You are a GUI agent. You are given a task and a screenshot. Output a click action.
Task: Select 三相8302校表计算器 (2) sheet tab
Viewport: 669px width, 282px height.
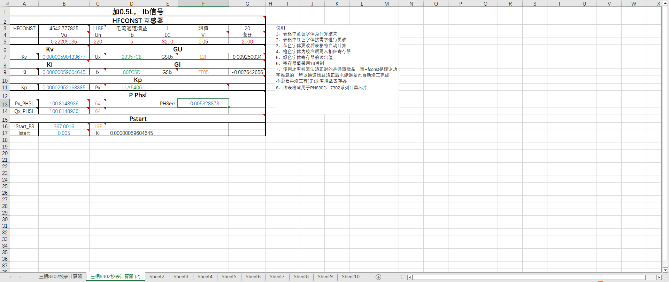pyautogui.click(x=115, y=276)
